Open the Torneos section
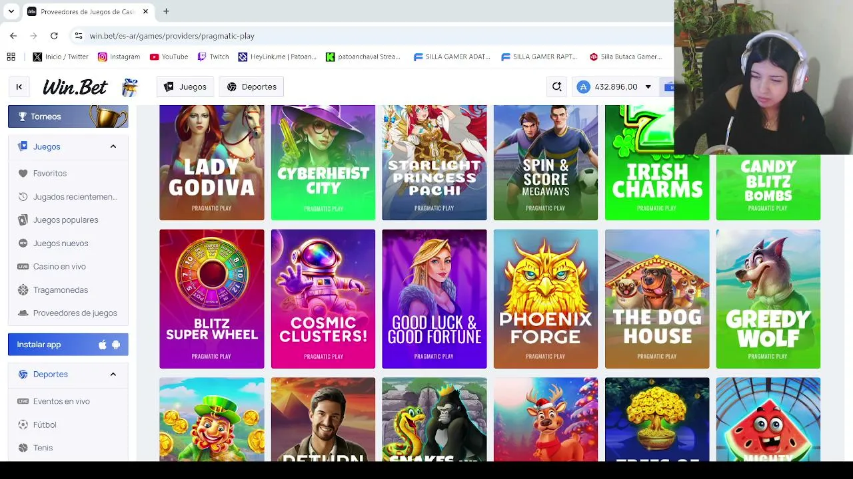Viewport: 853px width, 479px height. point(68,116)
